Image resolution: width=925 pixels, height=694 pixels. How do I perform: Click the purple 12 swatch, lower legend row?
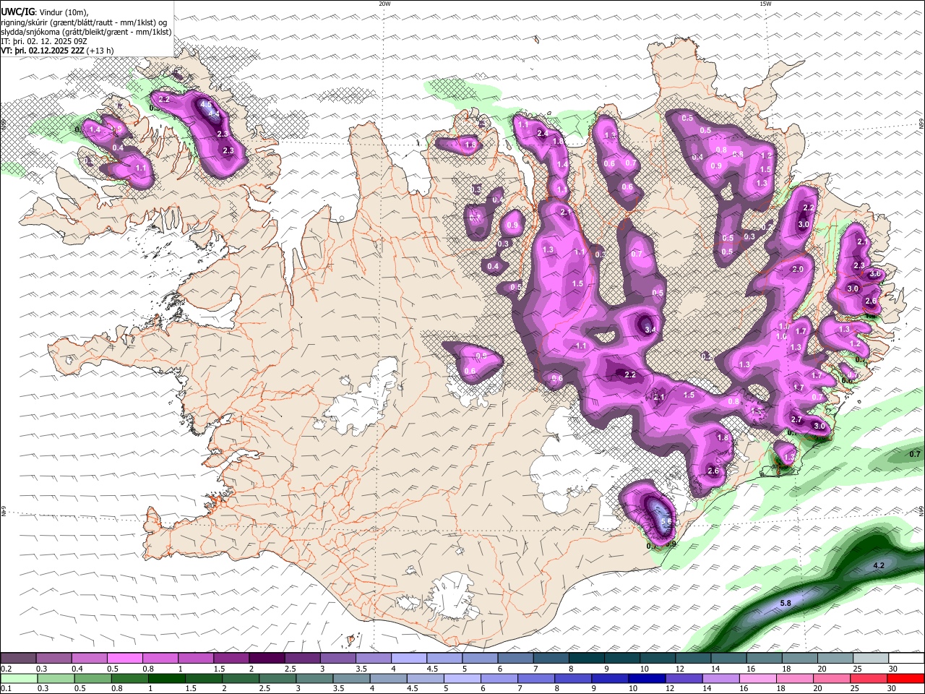[x=684, y=678]
